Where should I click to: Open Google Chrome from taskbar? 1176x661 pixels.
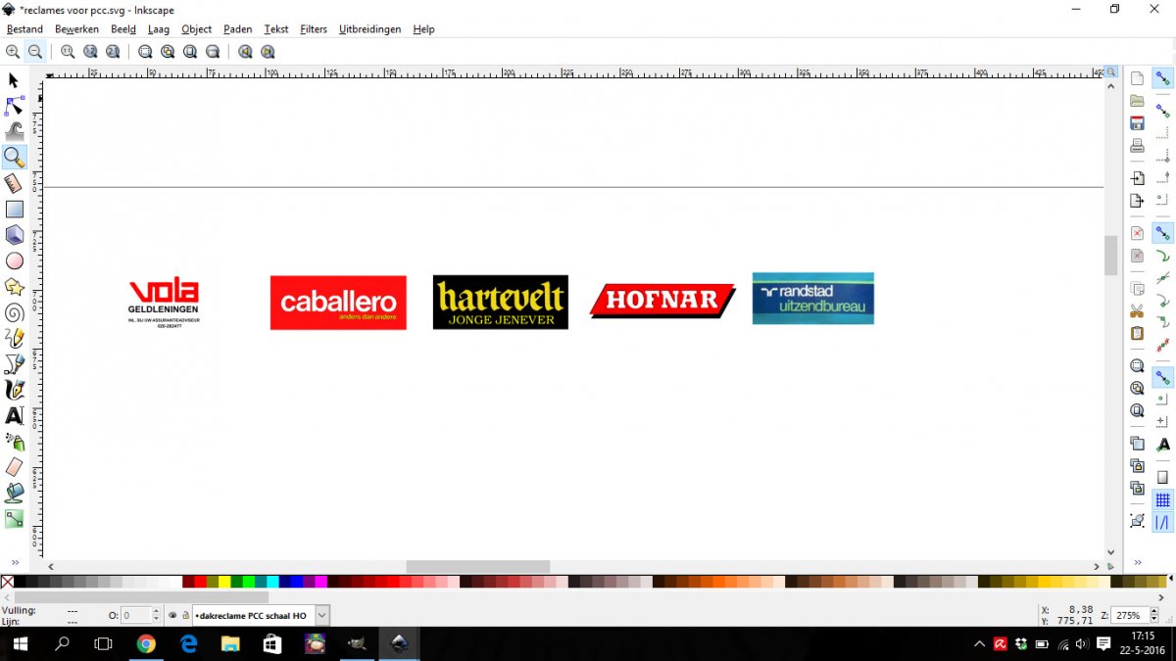tap(146, 643)
